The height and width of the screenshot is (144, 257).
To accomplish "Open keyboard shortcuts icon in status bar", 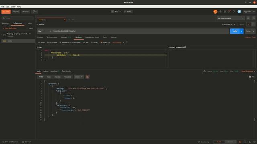I will 250,142.
